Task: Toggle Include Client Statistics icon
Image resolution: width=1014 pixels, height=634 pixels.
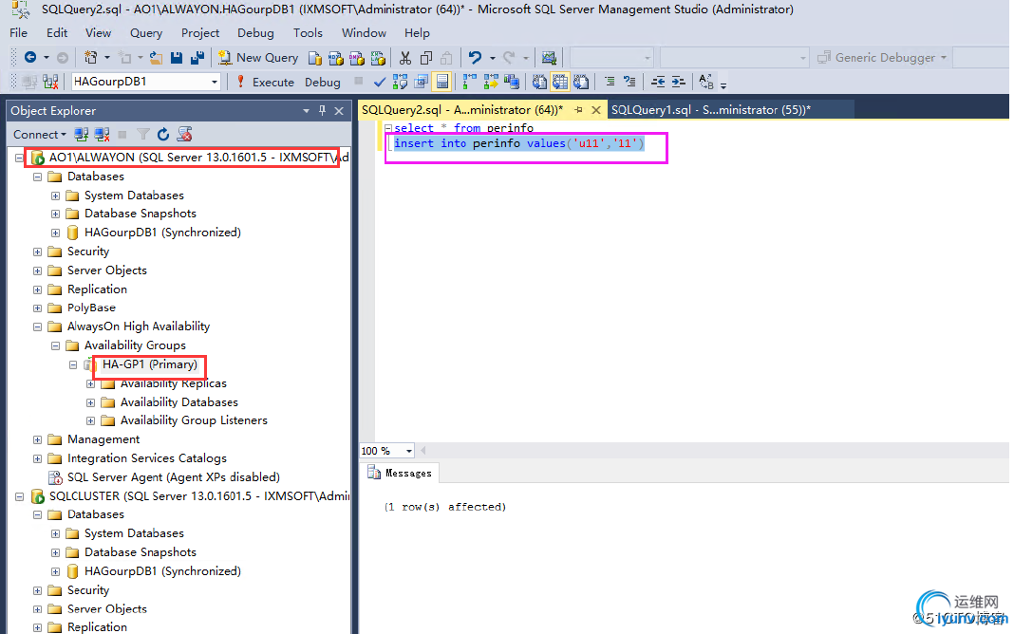Action: tap(512, 82)
